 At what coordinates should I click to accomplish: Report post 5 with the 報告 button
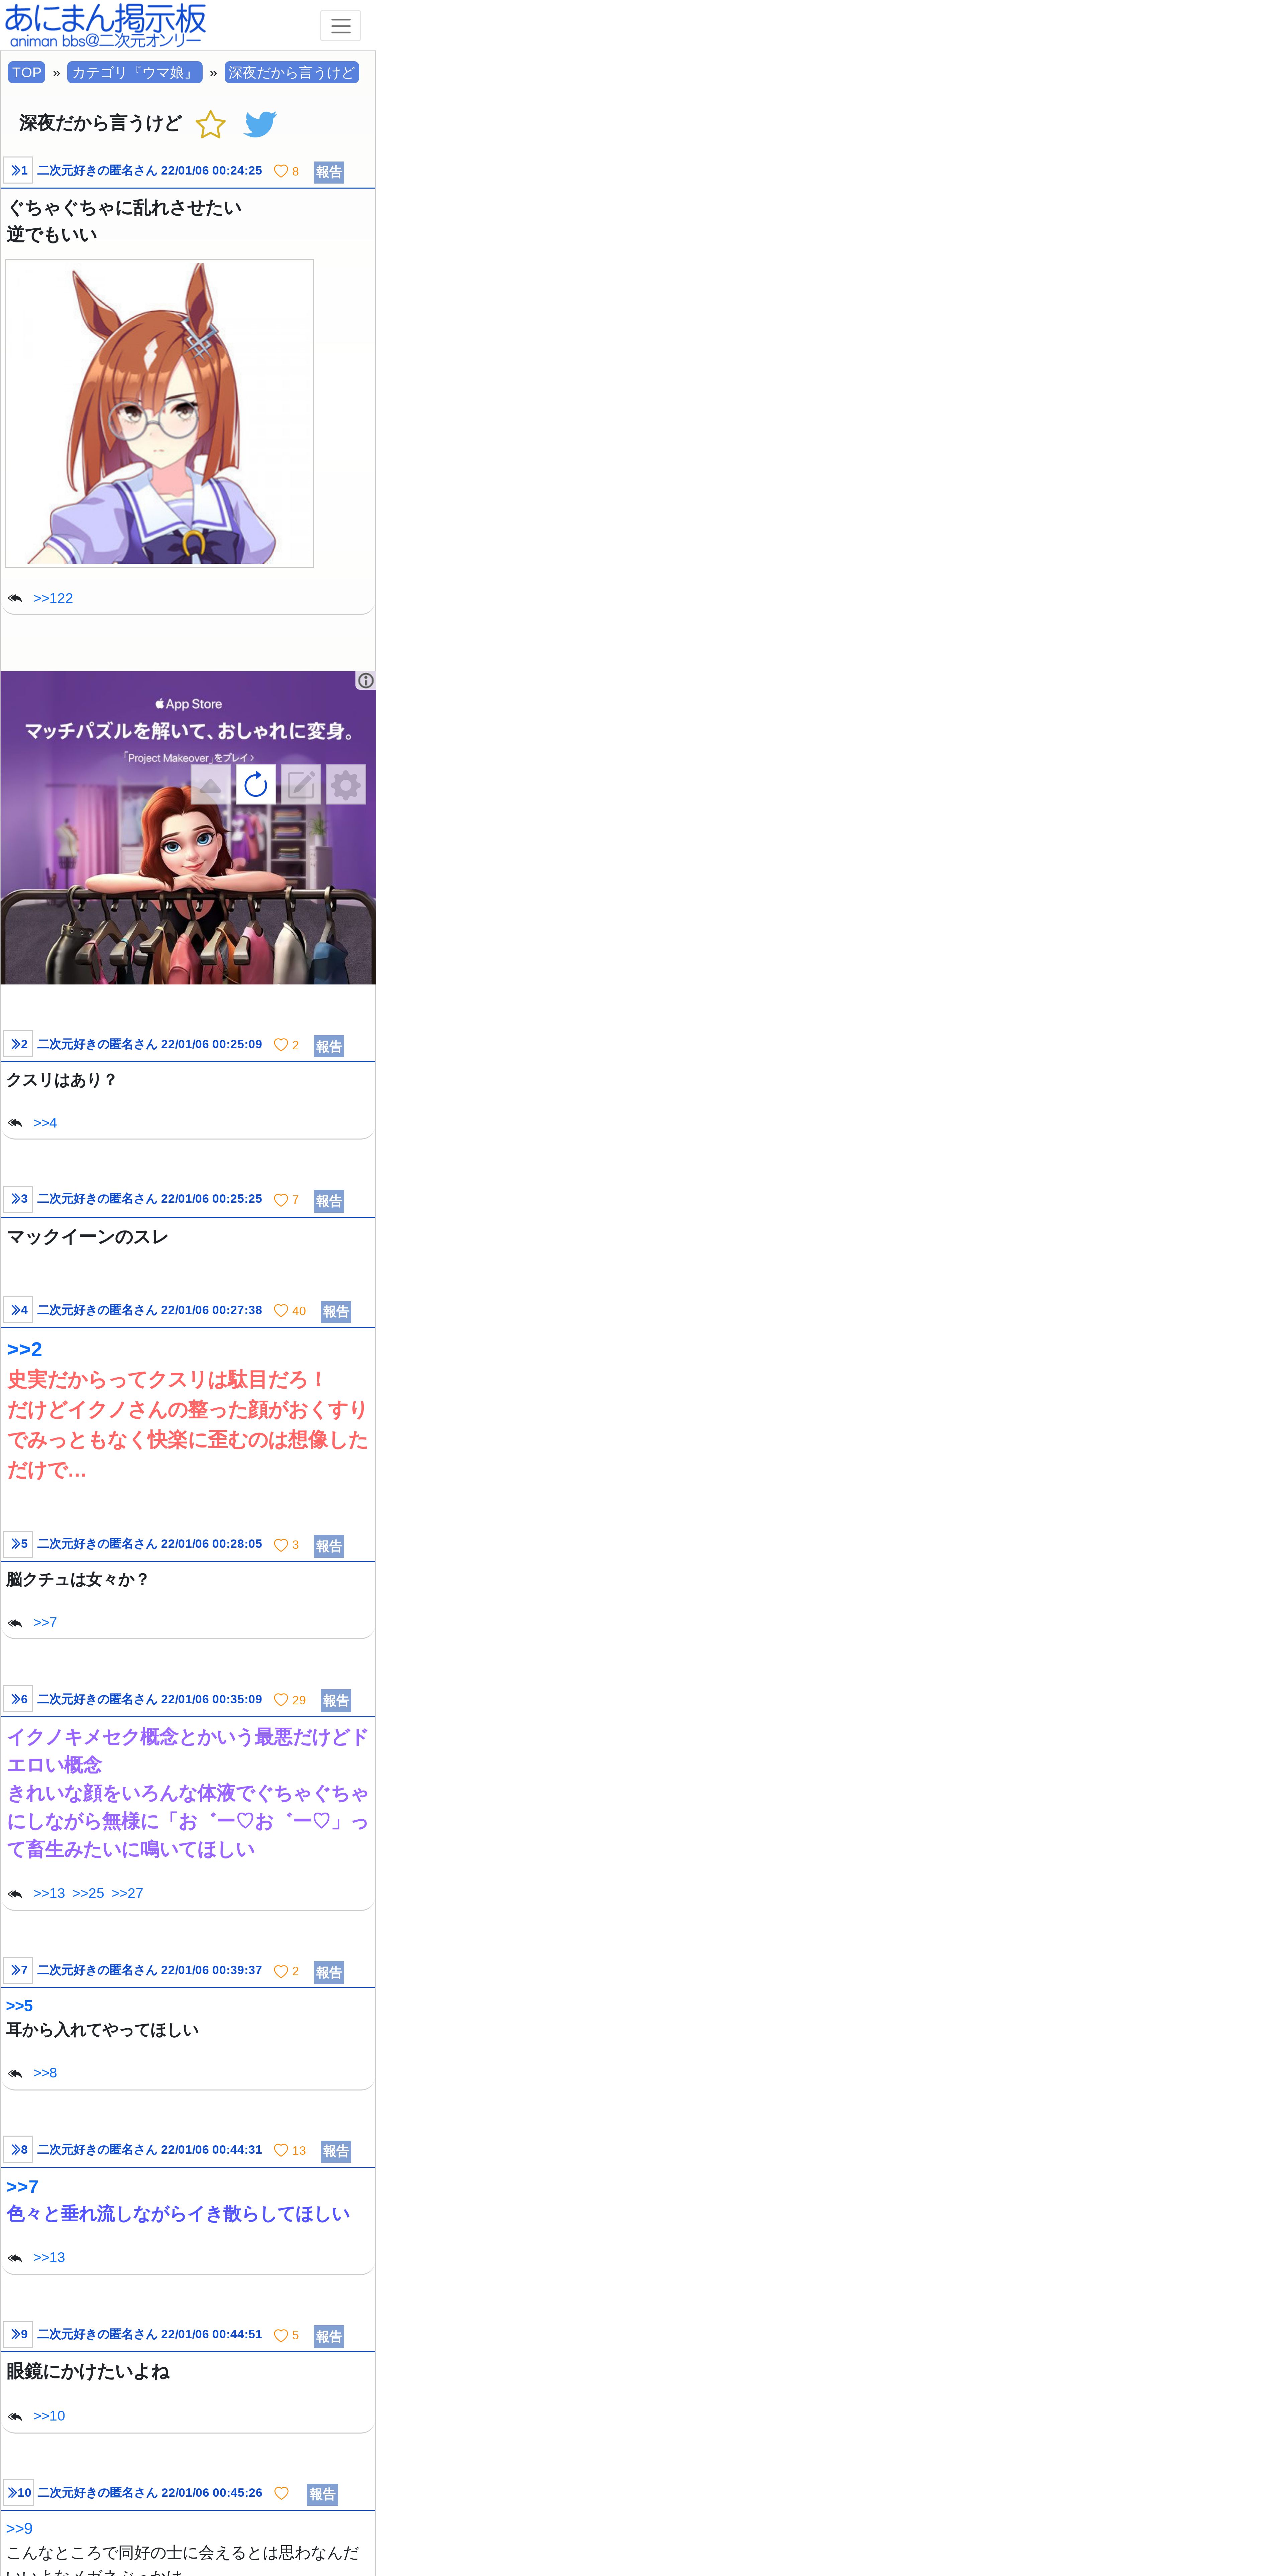pyautogui.click(x=329, y=1546)
